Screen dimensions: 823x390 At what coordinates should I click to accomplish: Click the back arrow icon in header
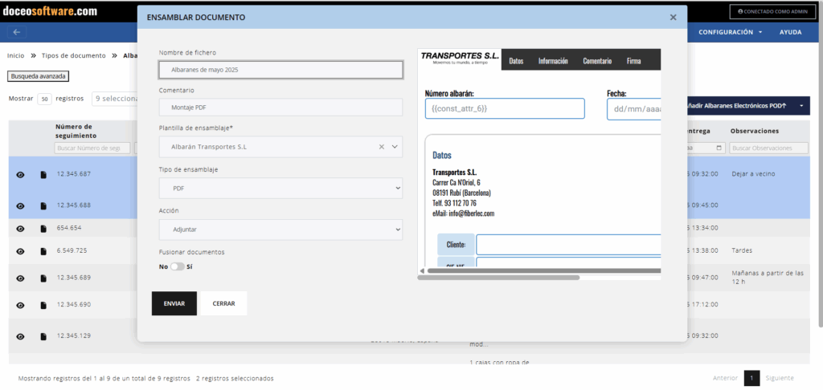click(17, 32)
